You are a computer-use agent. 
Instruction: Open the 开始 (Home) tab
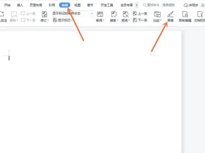7,5
